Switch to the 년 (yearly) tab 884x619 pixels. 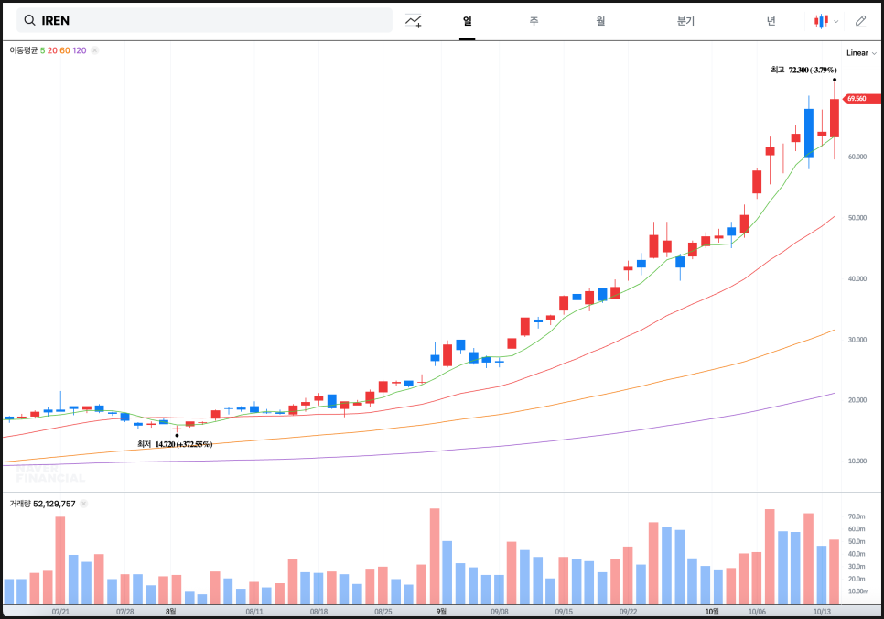771,20
